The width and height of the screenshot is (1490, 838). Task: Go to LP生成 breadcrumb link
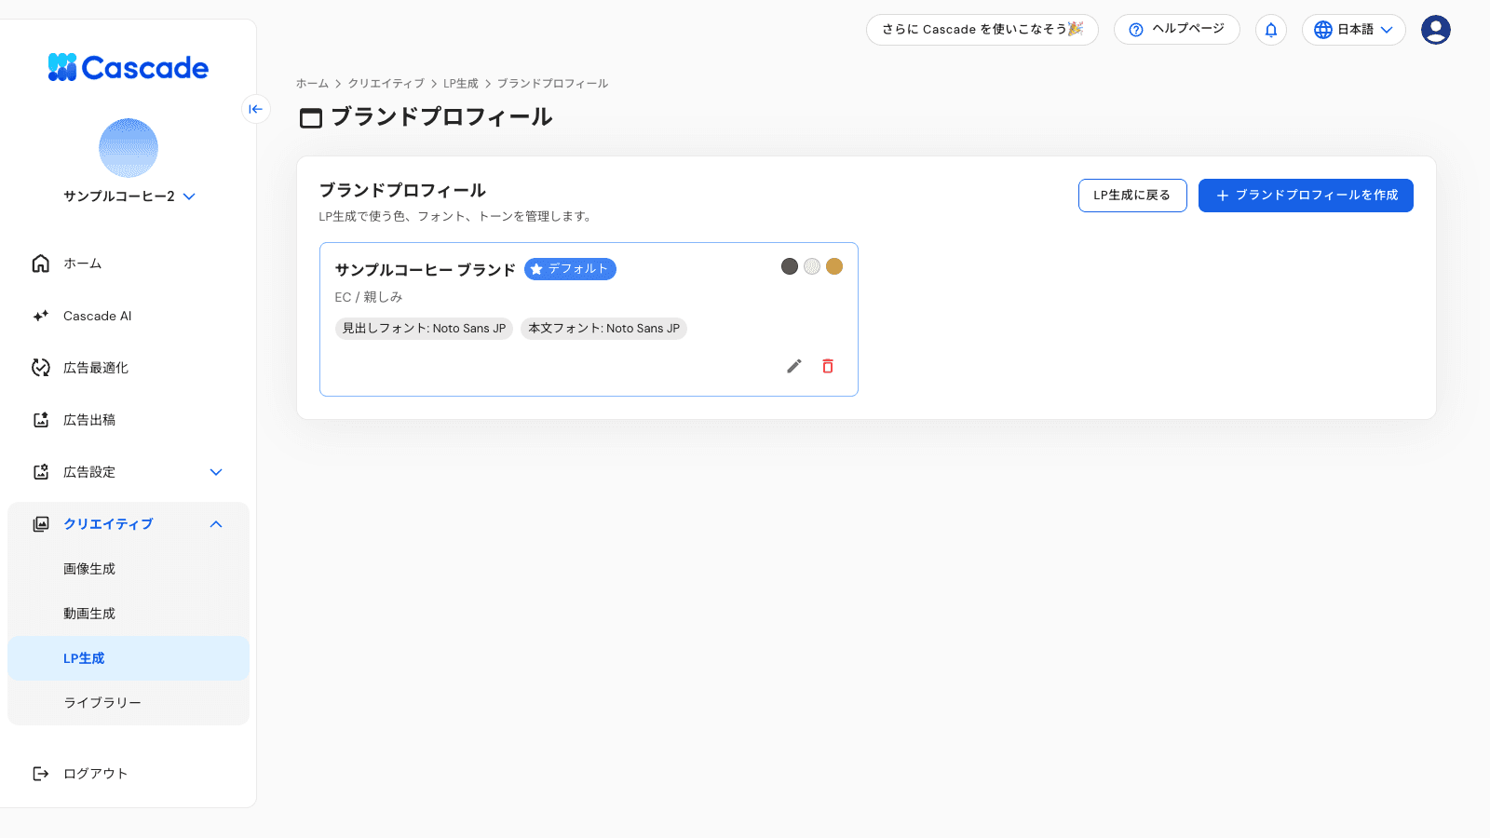[x=461, y=84]
